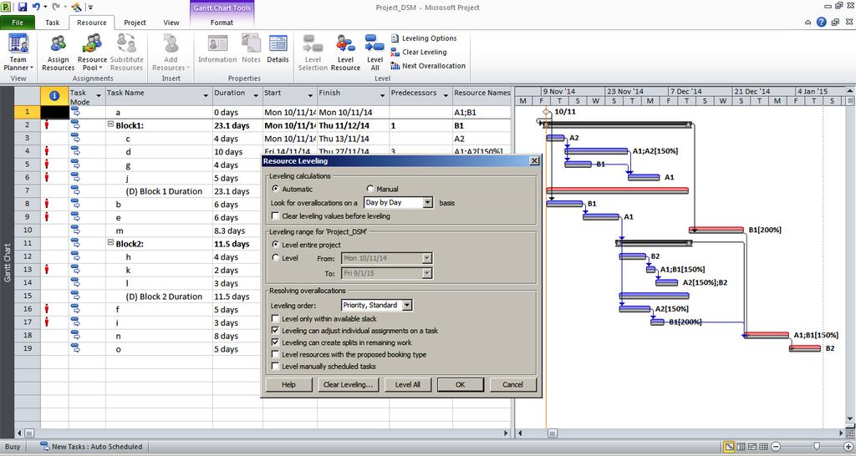Select Level entire project option
Screen dimensions: 856x456
point(276,245)
